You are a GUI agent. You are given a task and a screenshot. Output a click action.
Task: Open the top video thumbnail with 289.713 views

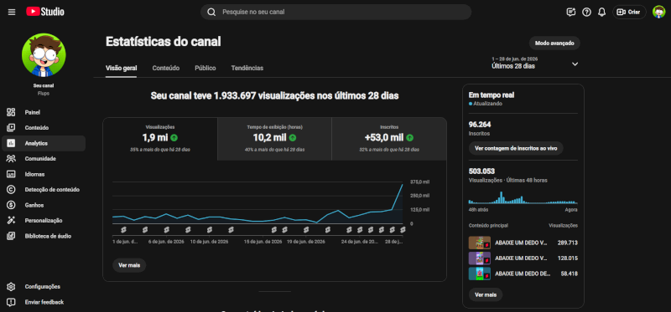(x=480, y=243)
